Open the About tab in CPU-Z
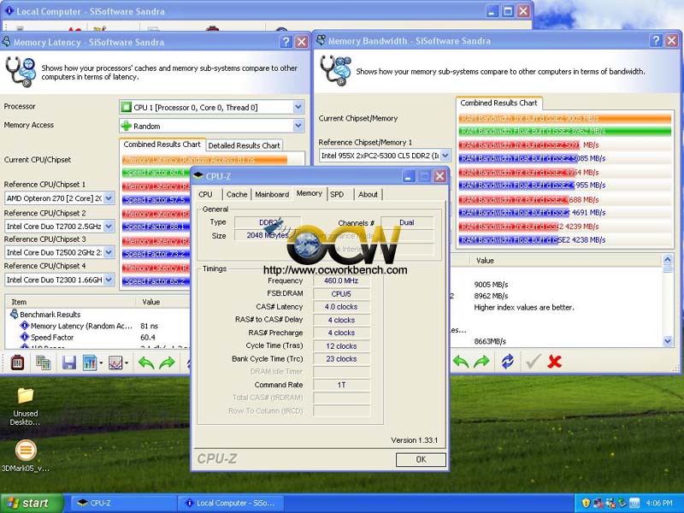Viewport: 684px width, 513px height. click(368, 195)
